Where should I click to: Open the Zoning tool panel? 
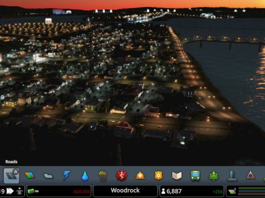pos(30,175)
